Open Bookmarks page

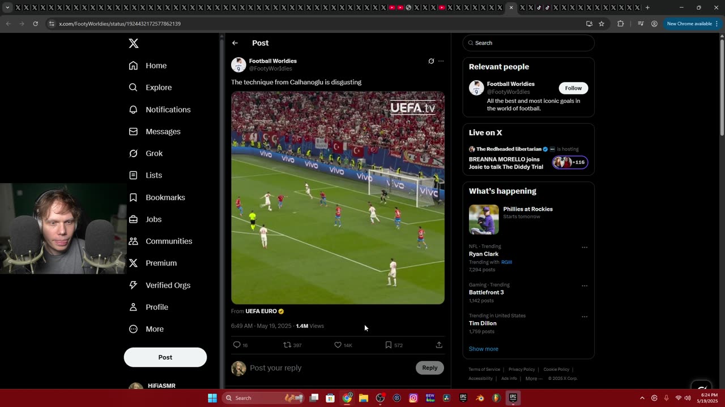point(157,197)
